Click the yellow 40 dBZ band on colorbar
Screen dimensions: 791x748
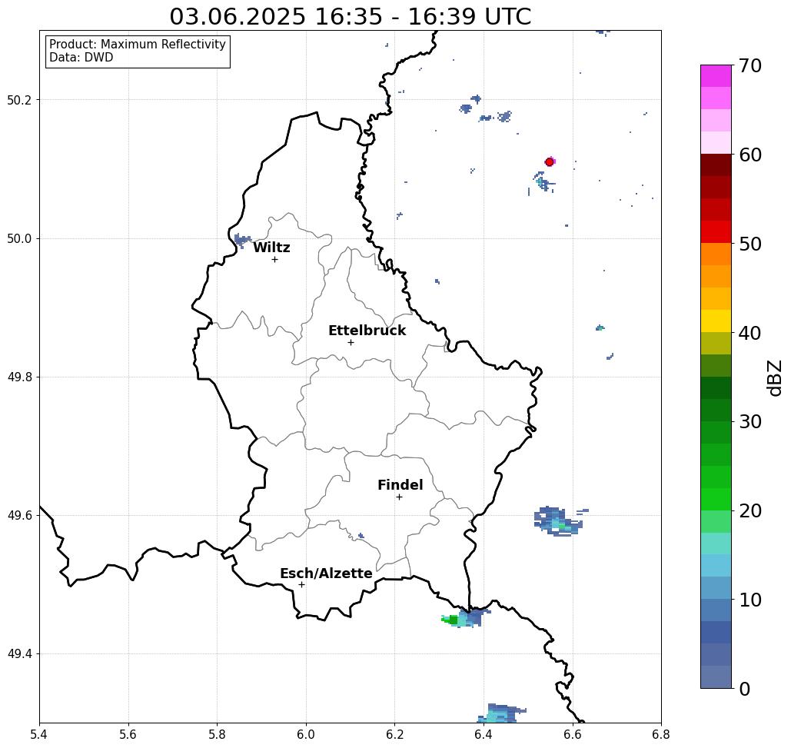pyautogui.click(x=716, y=321)
